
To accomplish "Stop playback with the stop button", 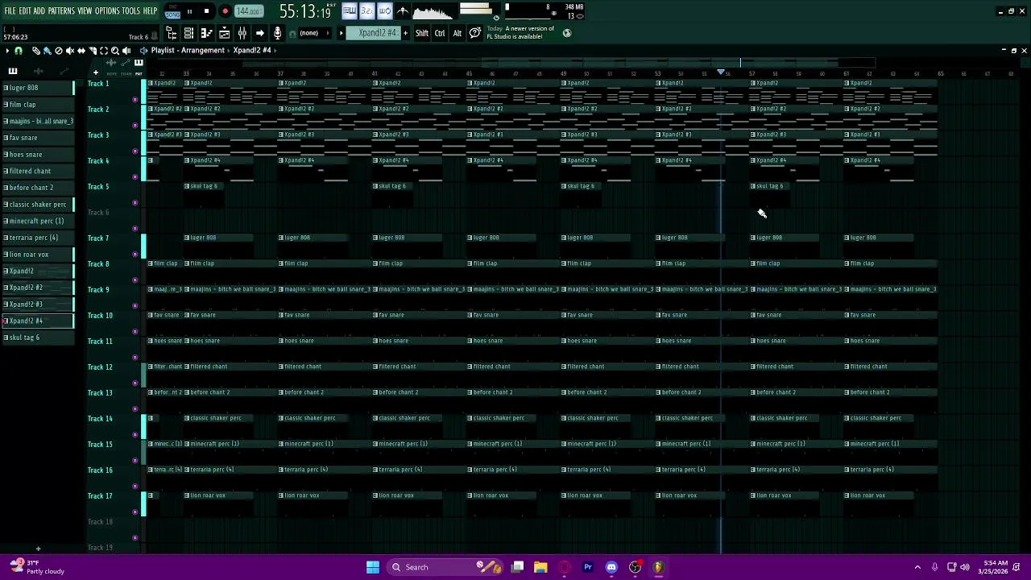I will click(x=206, y=11).
